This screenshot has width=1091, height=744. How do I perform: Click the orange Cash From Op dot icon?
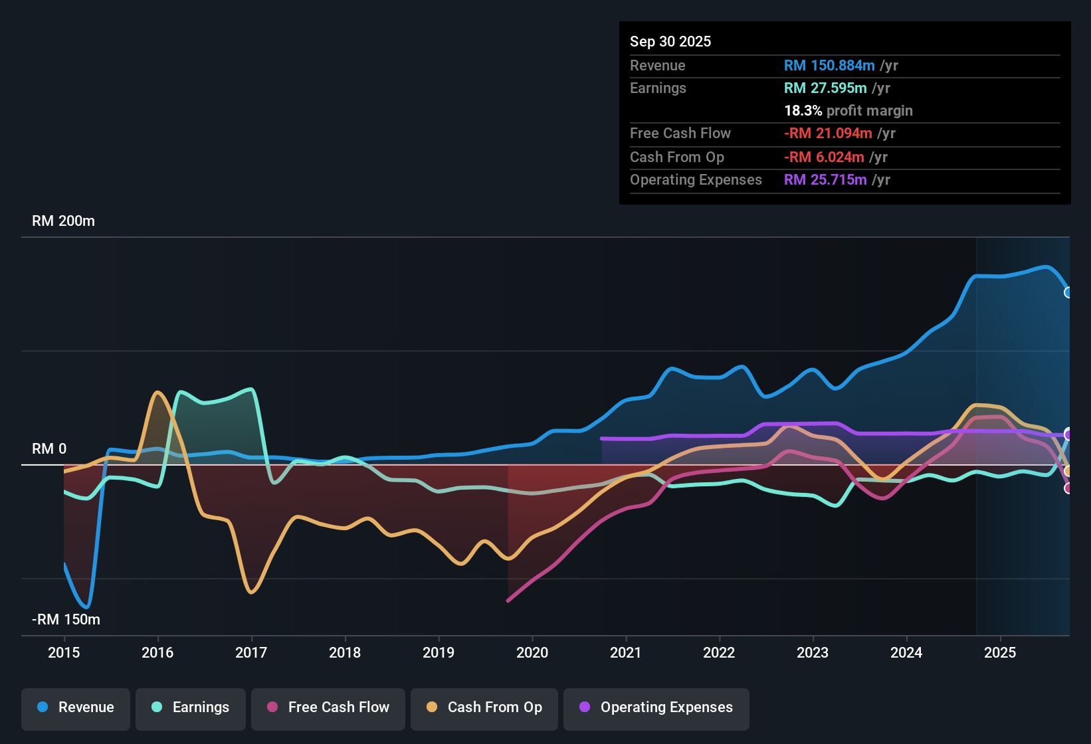pyautogui.click(x=432, y=707)
